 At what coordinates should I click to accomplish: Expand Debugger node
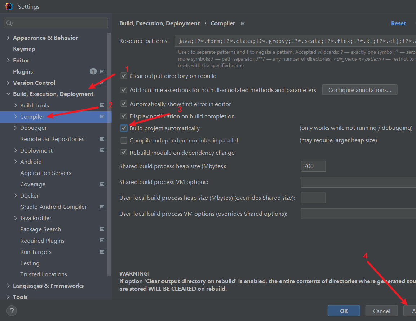pyautogui.click(x=16, y=128)
